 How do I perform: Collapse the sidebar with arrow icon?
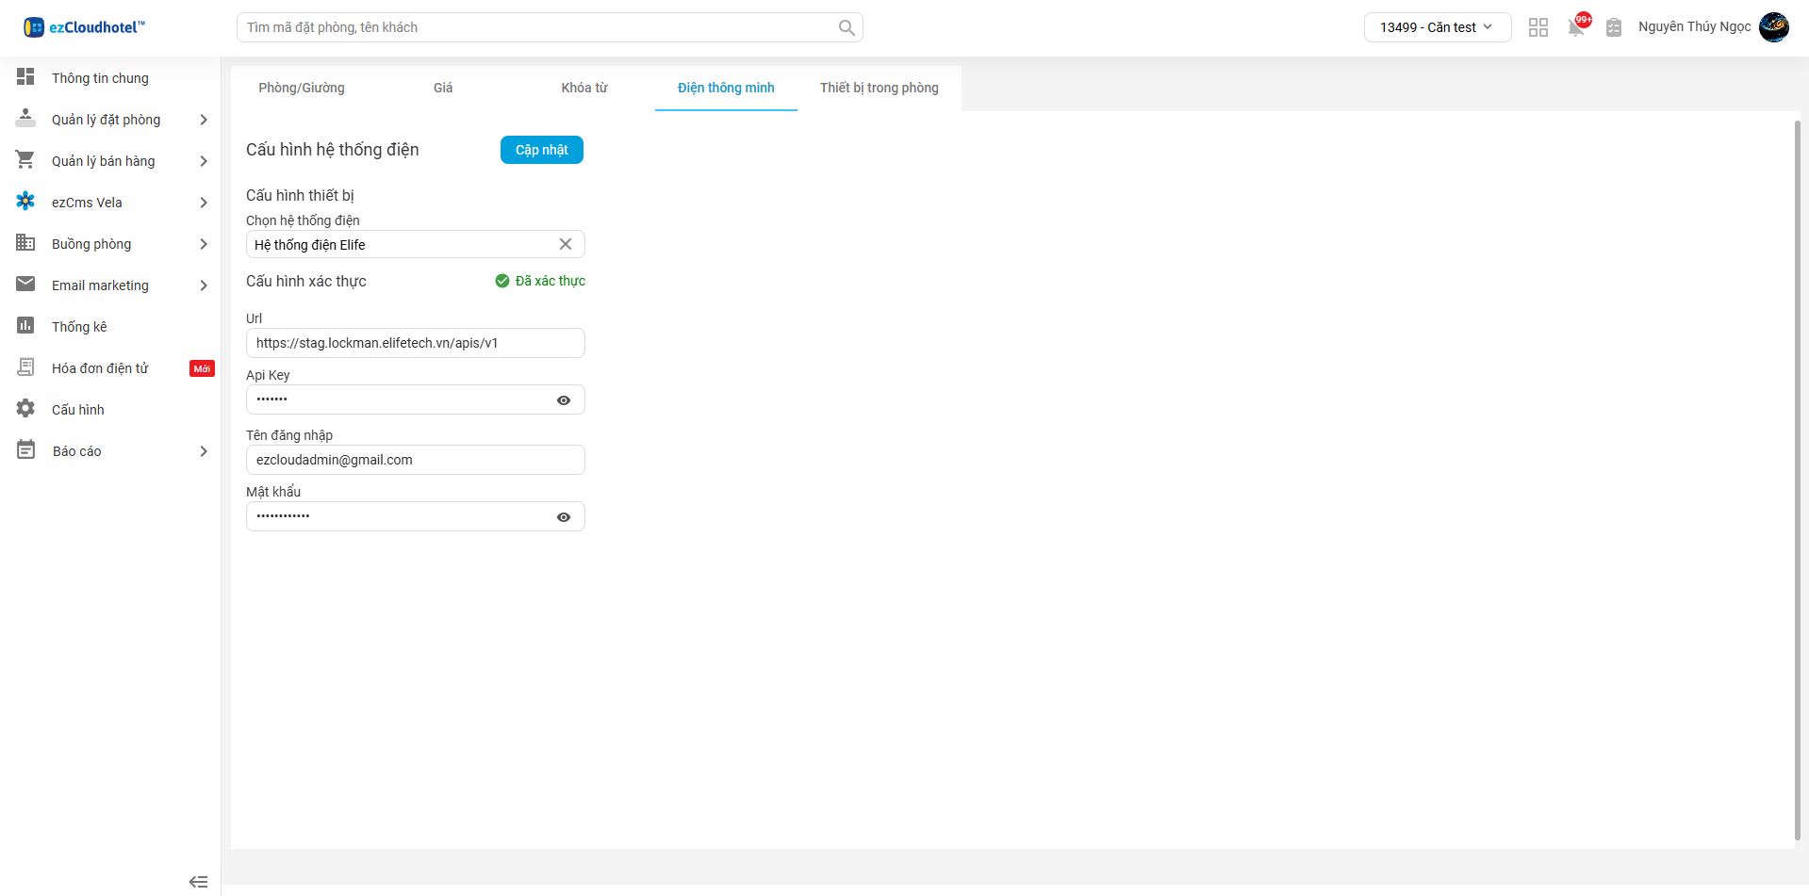click(x=198, y=882)
